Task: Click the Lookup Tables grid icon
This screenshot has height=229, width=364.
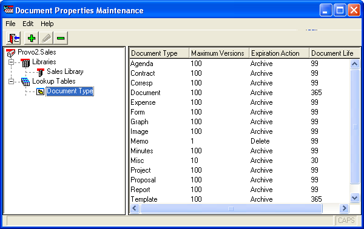Action: coord(25,82)
